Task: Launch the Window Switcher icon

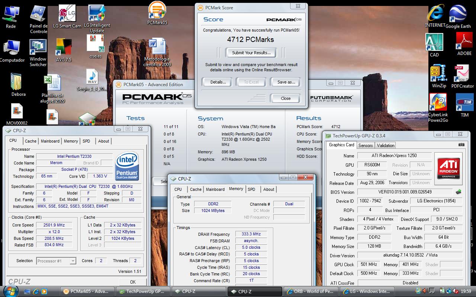Action: click(x=38, y=53)
